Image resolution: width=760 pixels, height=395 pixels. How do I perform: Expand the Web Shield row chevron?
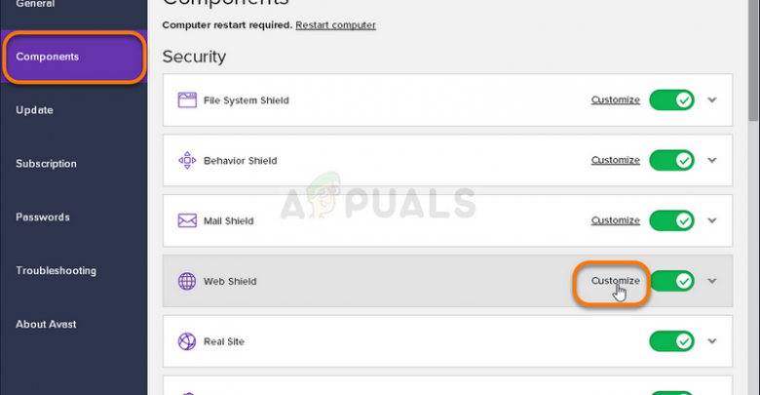coord(712,282)
